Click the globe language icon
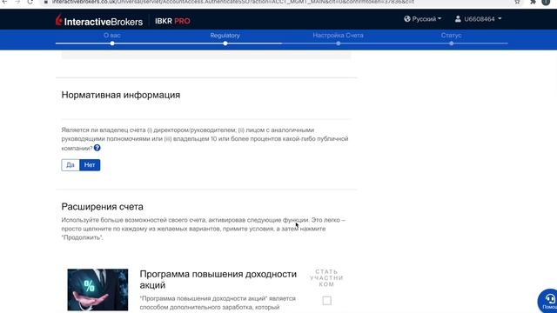557x313 pixels. coord(407,19)
